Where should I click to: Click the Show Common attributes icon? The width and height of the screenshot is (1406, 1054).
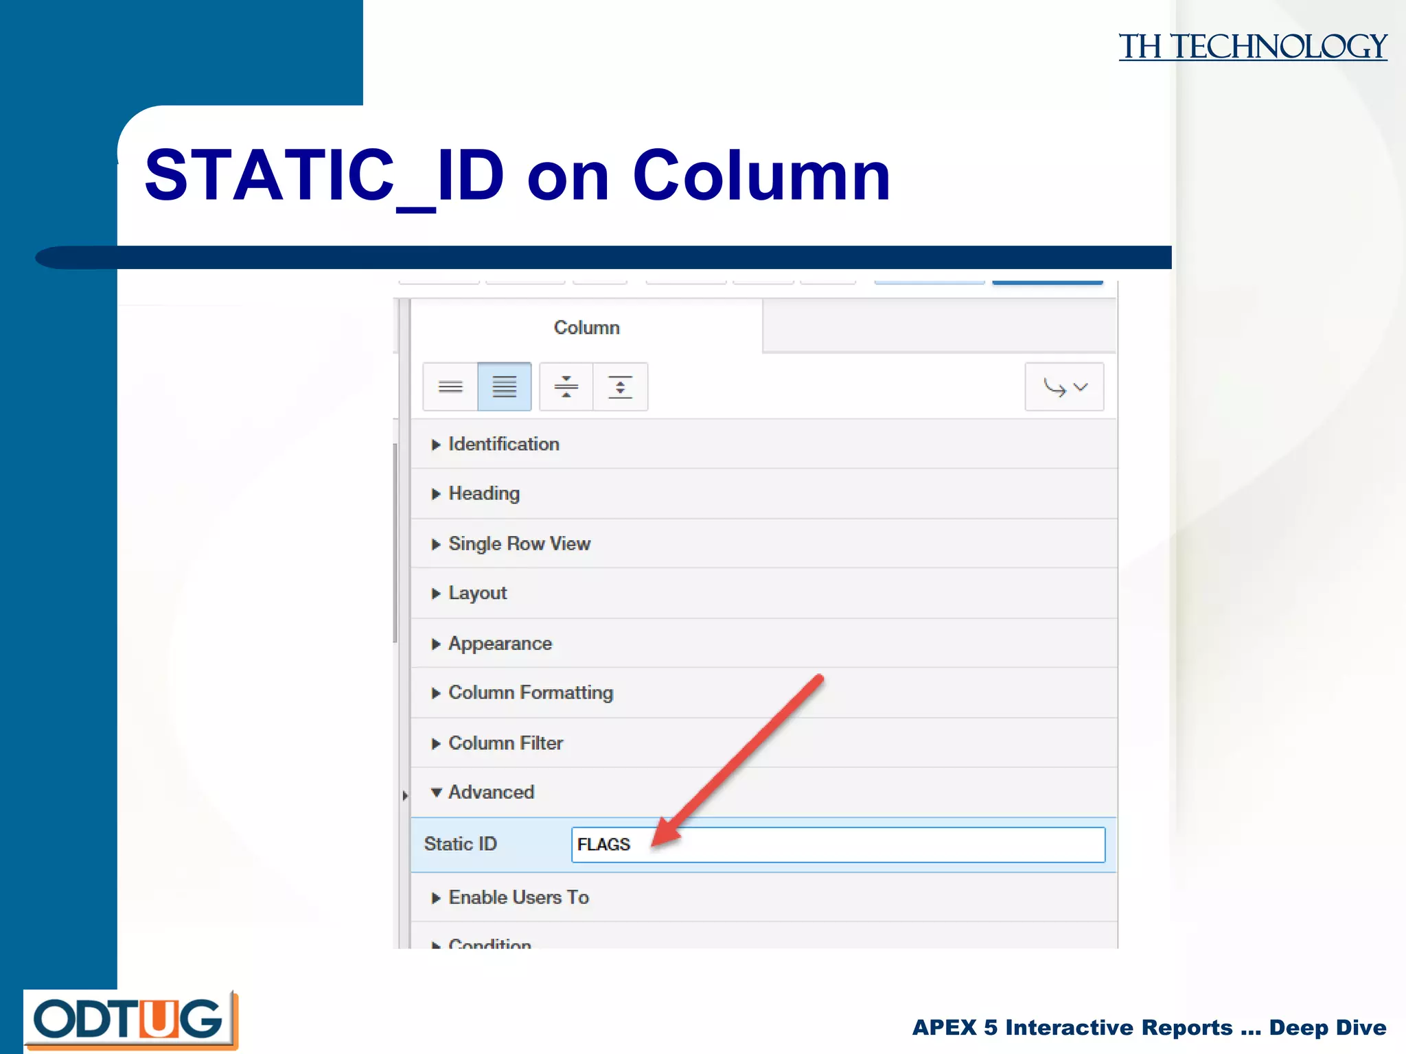click(x=450, y=387)
